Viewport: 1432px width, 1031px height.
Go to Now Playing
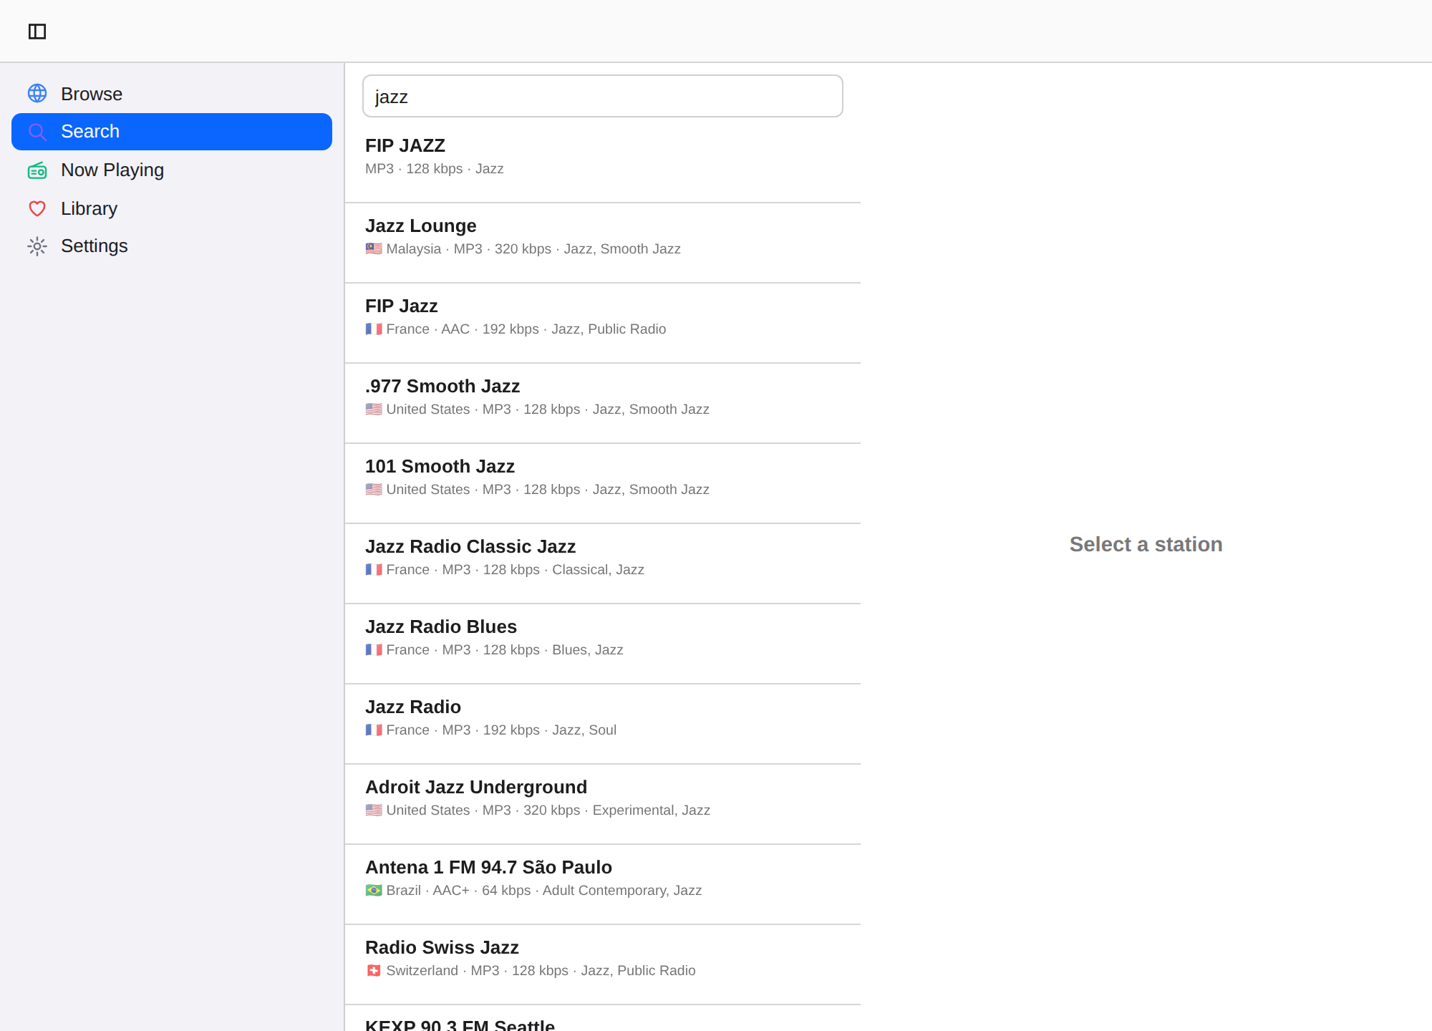click(x=172, y=170)
